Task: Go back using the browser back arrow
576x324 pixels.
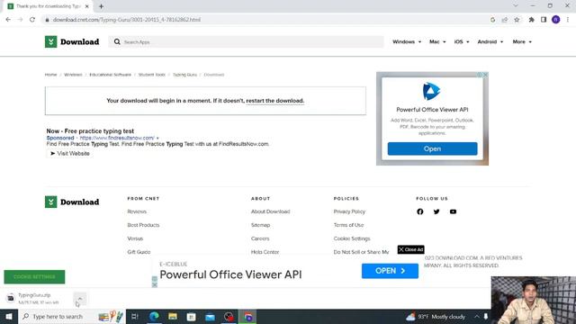Action: pos(8,20)
